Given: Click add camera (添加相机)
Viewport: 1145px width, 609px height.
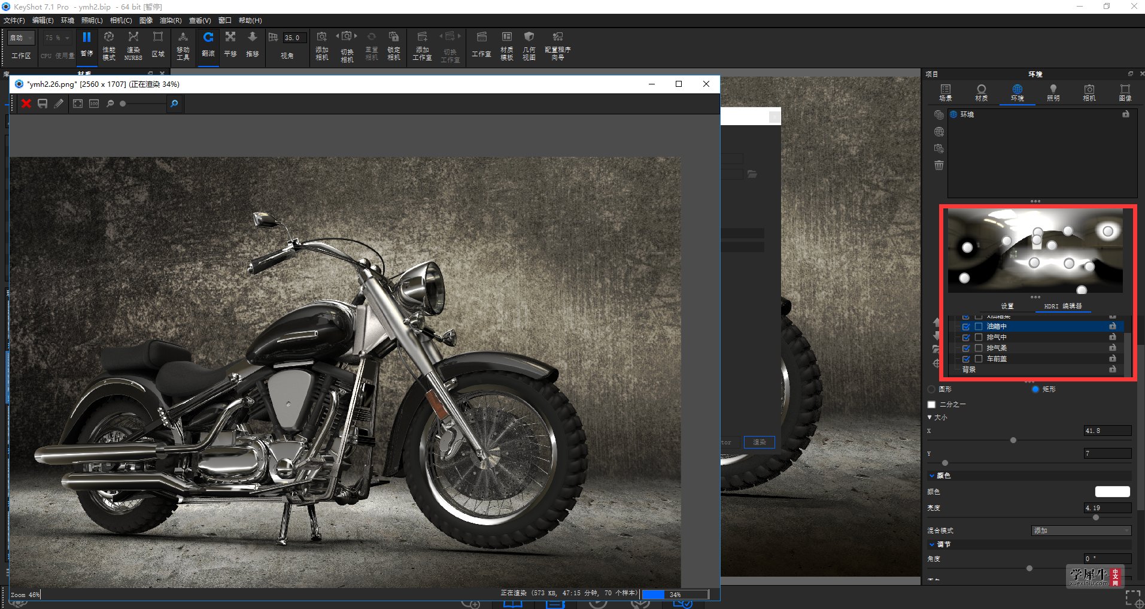Looking at the screenshot, I should point(322,46).
